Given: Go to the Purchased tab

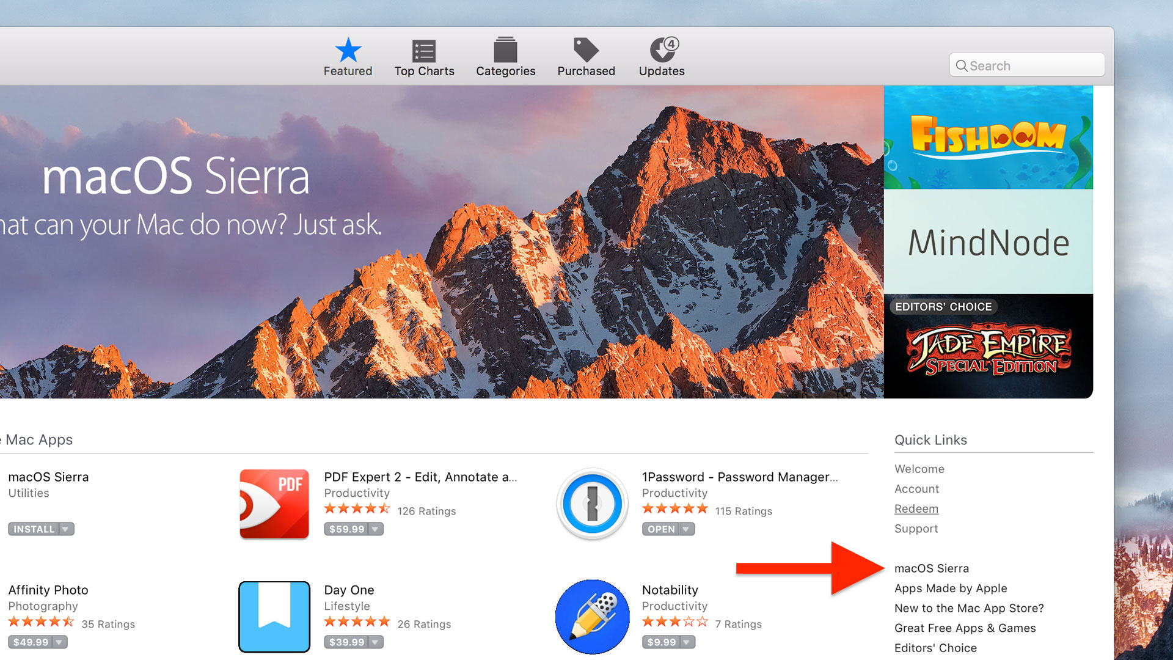Looking at the screenshot, I should pyautogui.click(x=586, y=57).
